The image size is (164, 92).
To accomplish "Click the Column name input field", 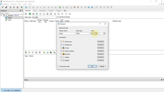I will [x=67, y=33].
